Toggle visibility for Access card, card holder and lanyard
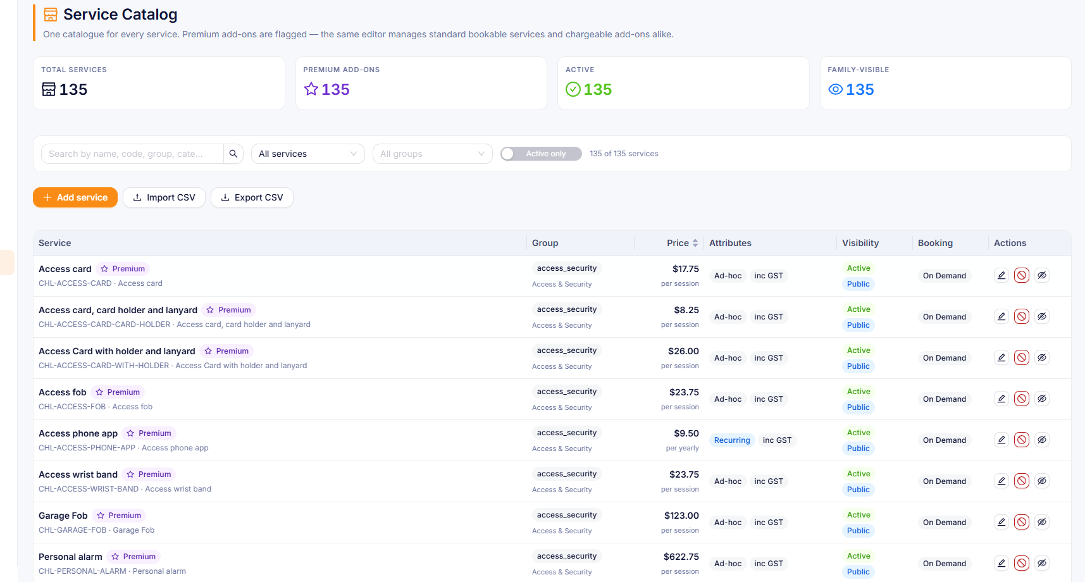This screenshot has height=582, width=1085. pyautogui.click(x=1042, y=316)
